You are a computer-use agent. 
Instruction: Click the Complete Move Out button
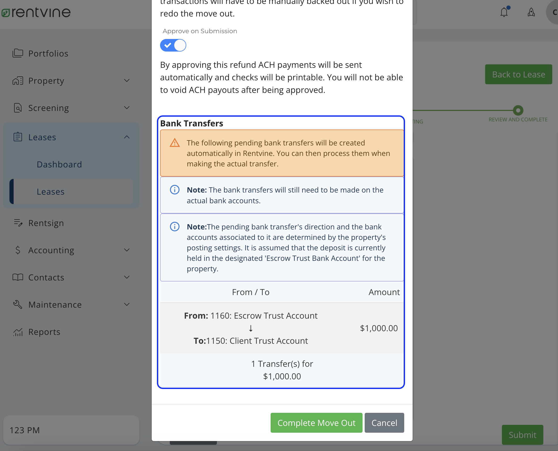tap(316, 422)
